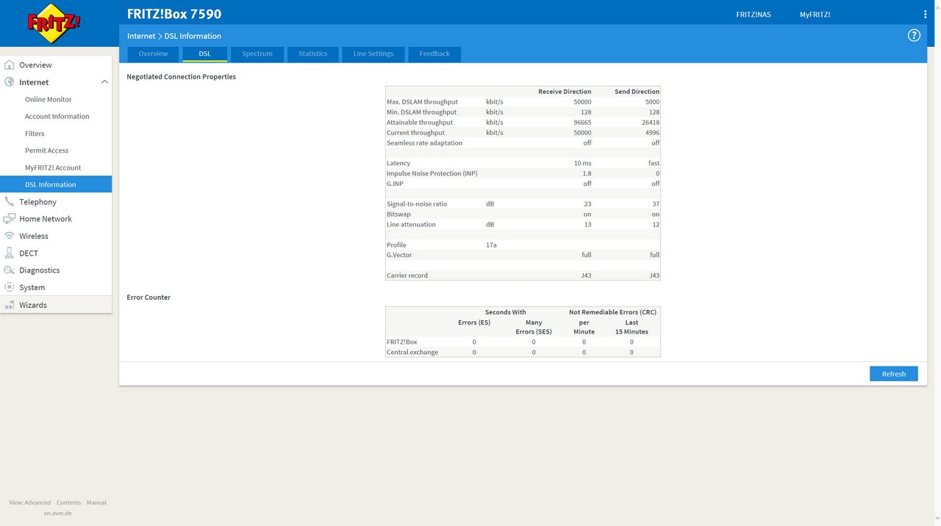Viewport: 941px width, 526px height.
Task: Open FRITZ!NAS link in header
Action: coord(754,15)
